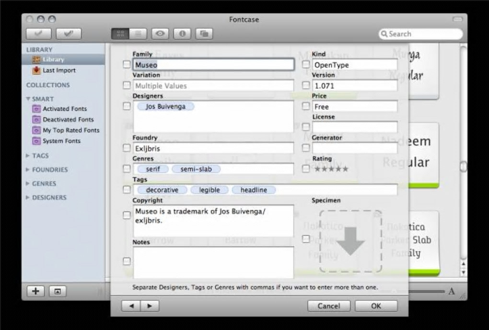Select Library in the sidebar
This screenshot has height=330, width=489.
point(63,59)
